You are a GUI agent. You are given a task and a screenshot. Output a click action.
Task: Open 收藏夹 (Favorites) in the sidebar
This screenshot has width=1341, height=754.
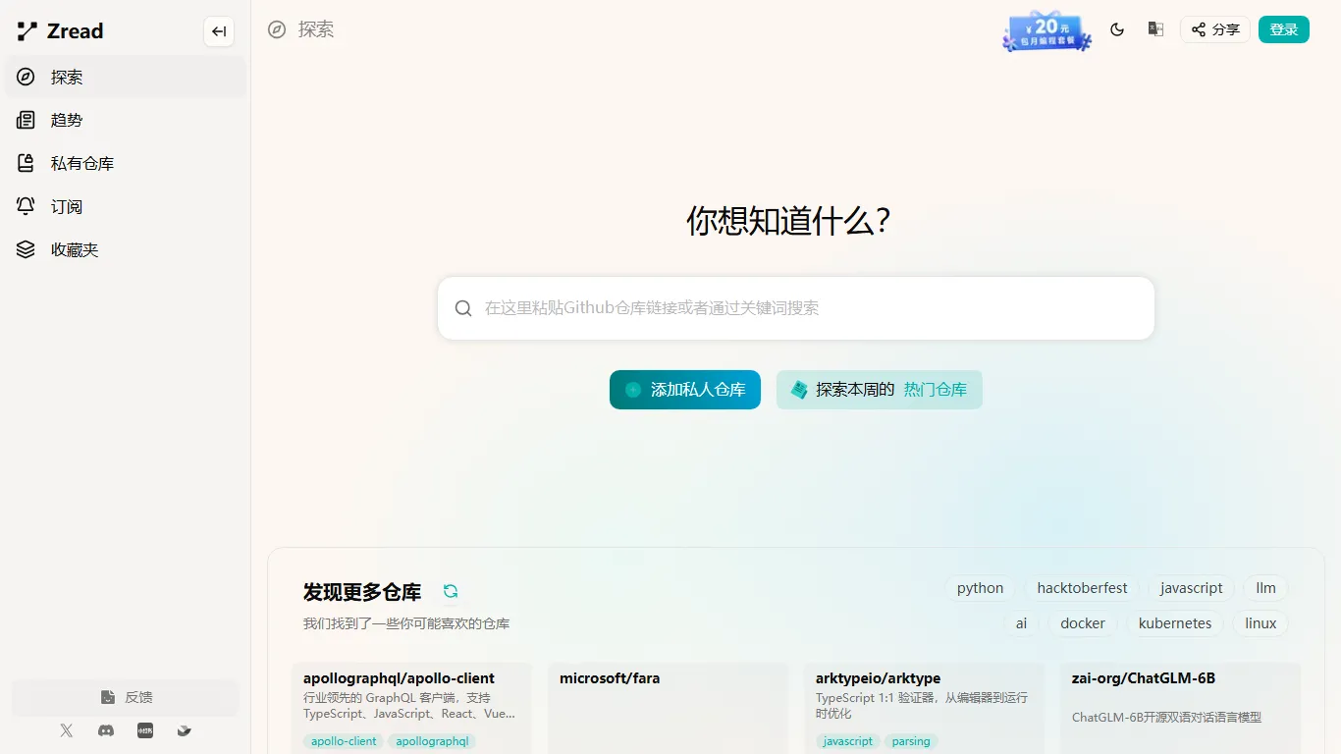pyautogui.click(x=72, y=249)
